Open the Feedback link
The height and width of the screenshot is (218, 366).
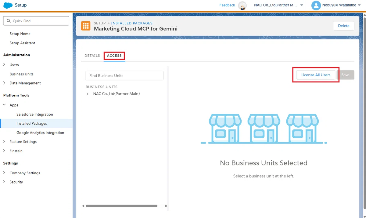[x=227, y=5]
